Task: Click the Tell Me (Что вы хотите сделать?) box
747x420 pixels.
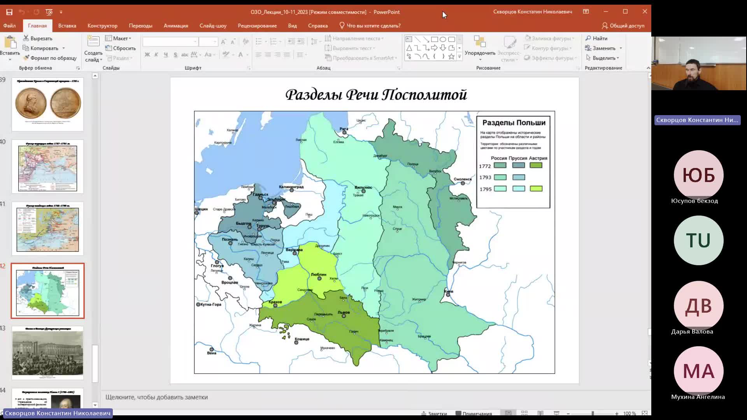Action: click(370, 26)
